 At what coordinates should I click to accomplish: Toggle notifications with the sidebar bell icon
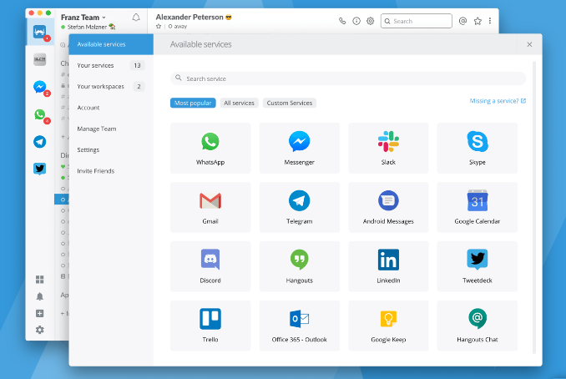point(40,296)
